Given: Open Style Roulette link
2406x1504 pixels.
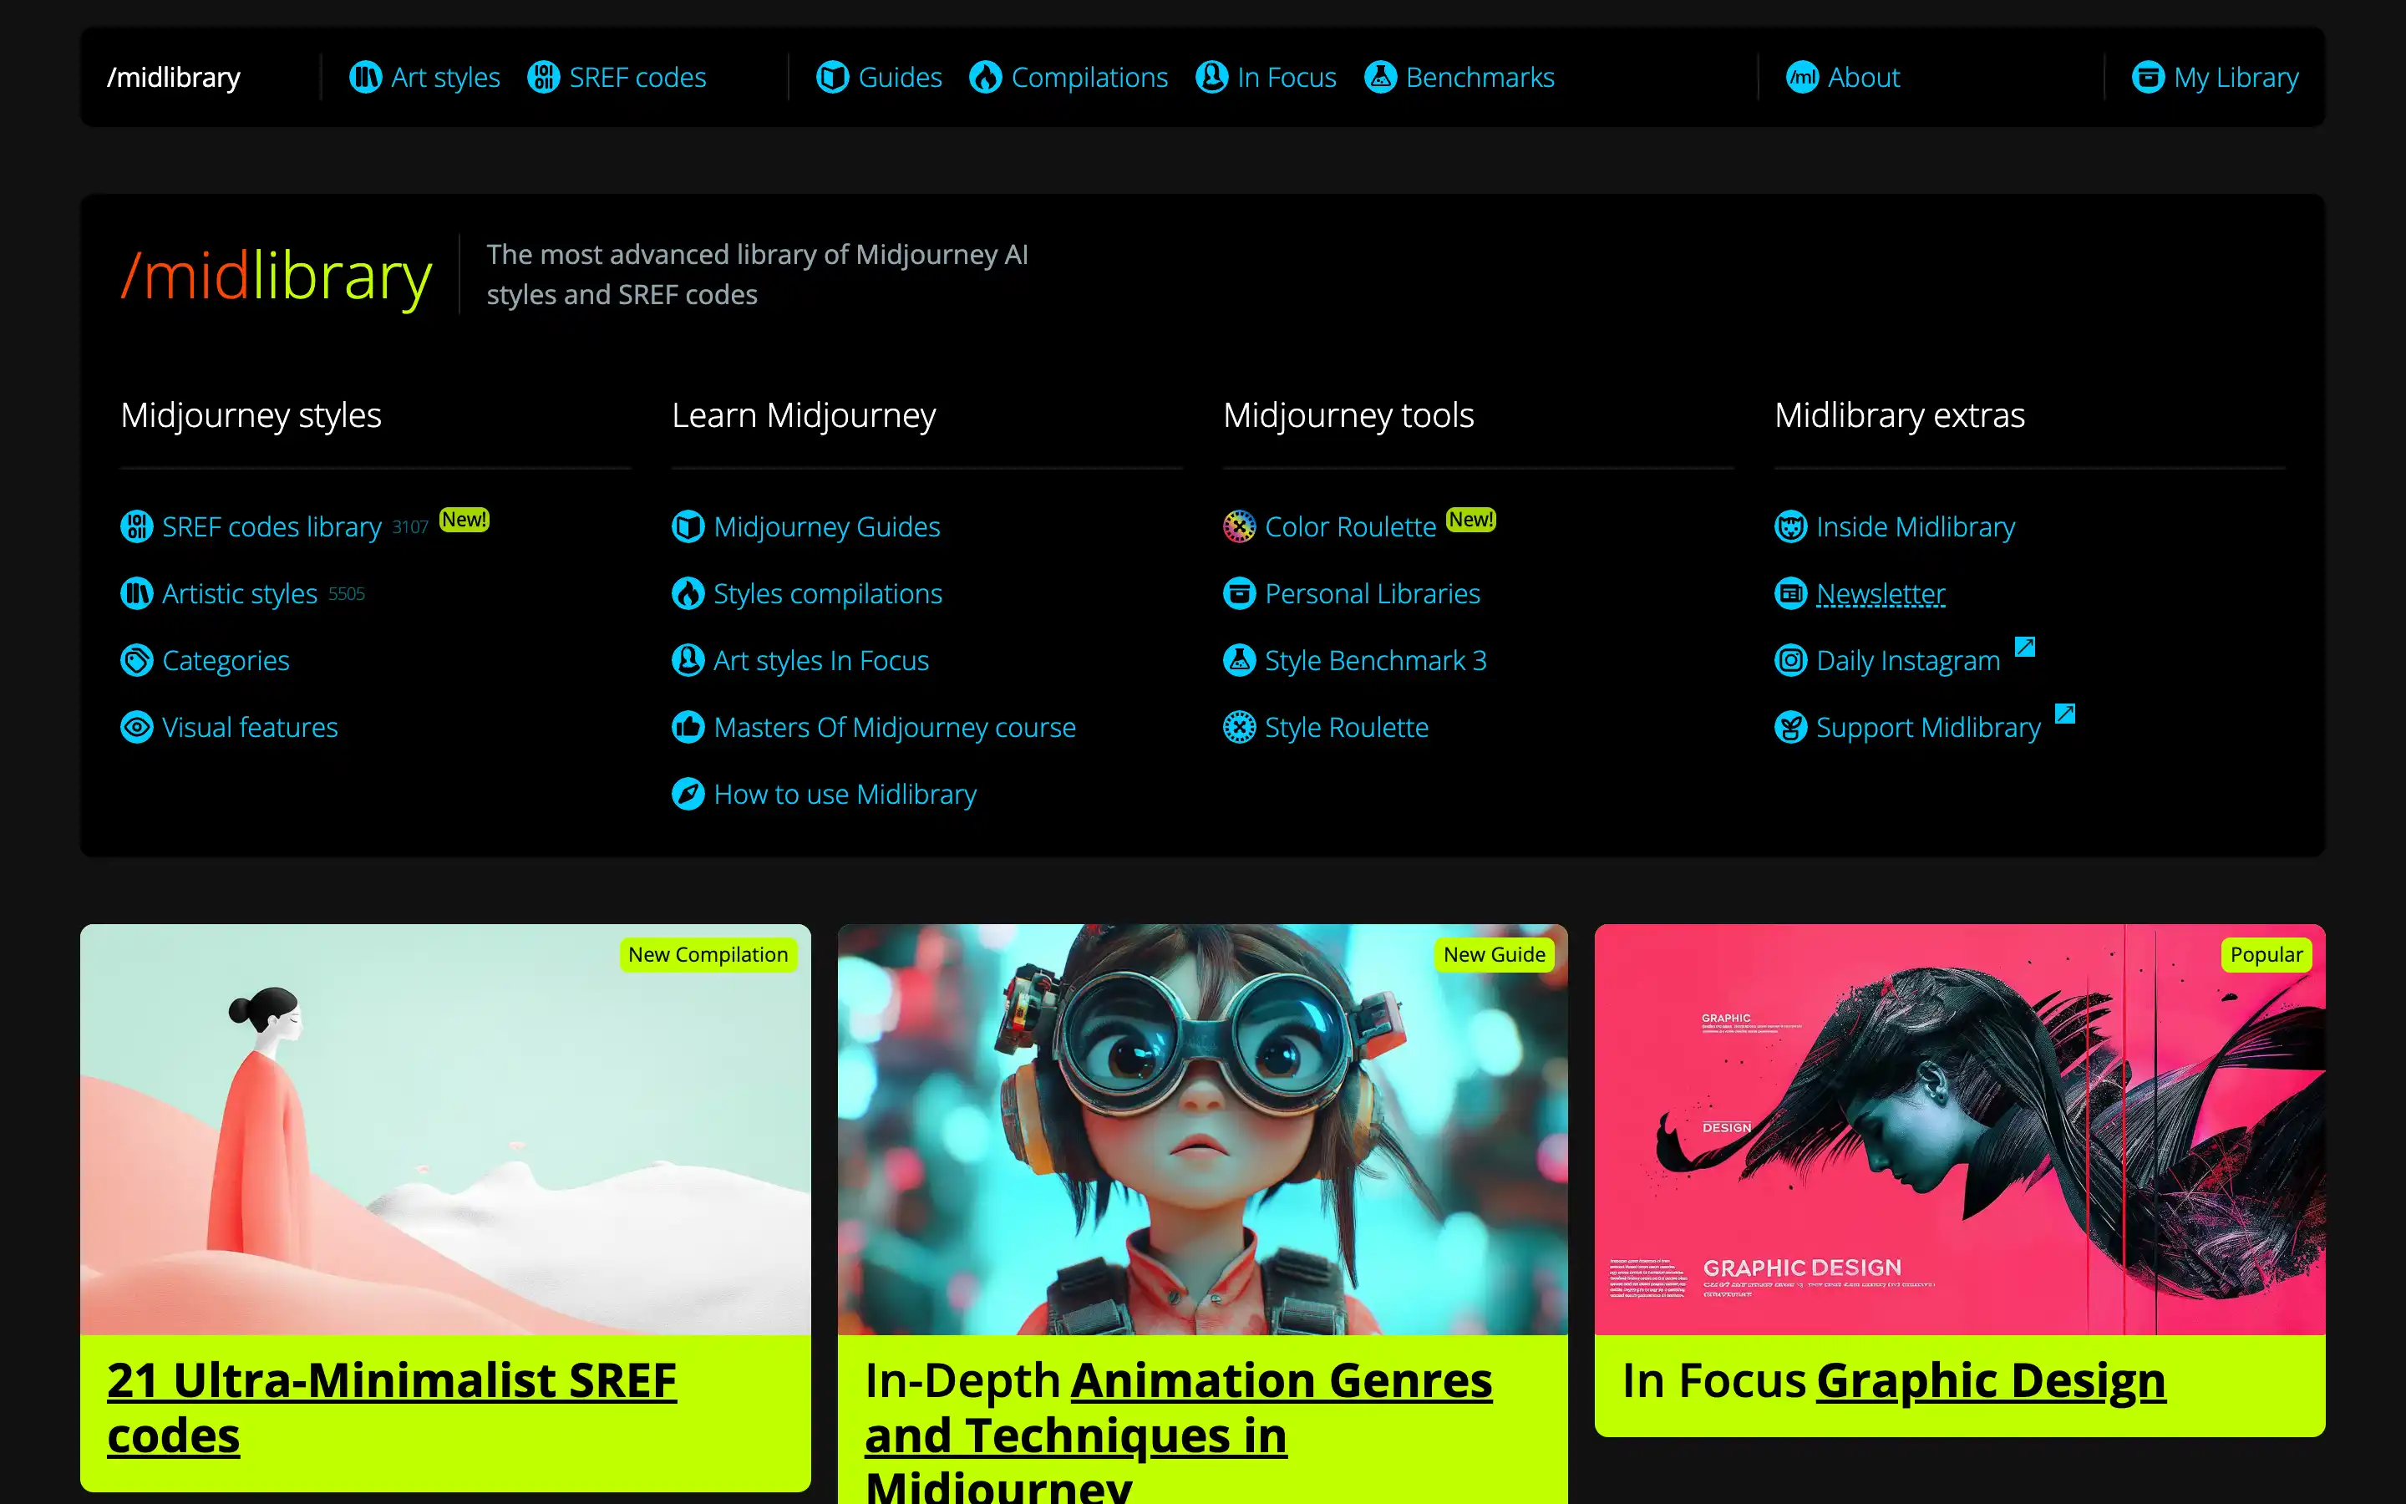Looking at the screenshot, I should (1346, 727).
